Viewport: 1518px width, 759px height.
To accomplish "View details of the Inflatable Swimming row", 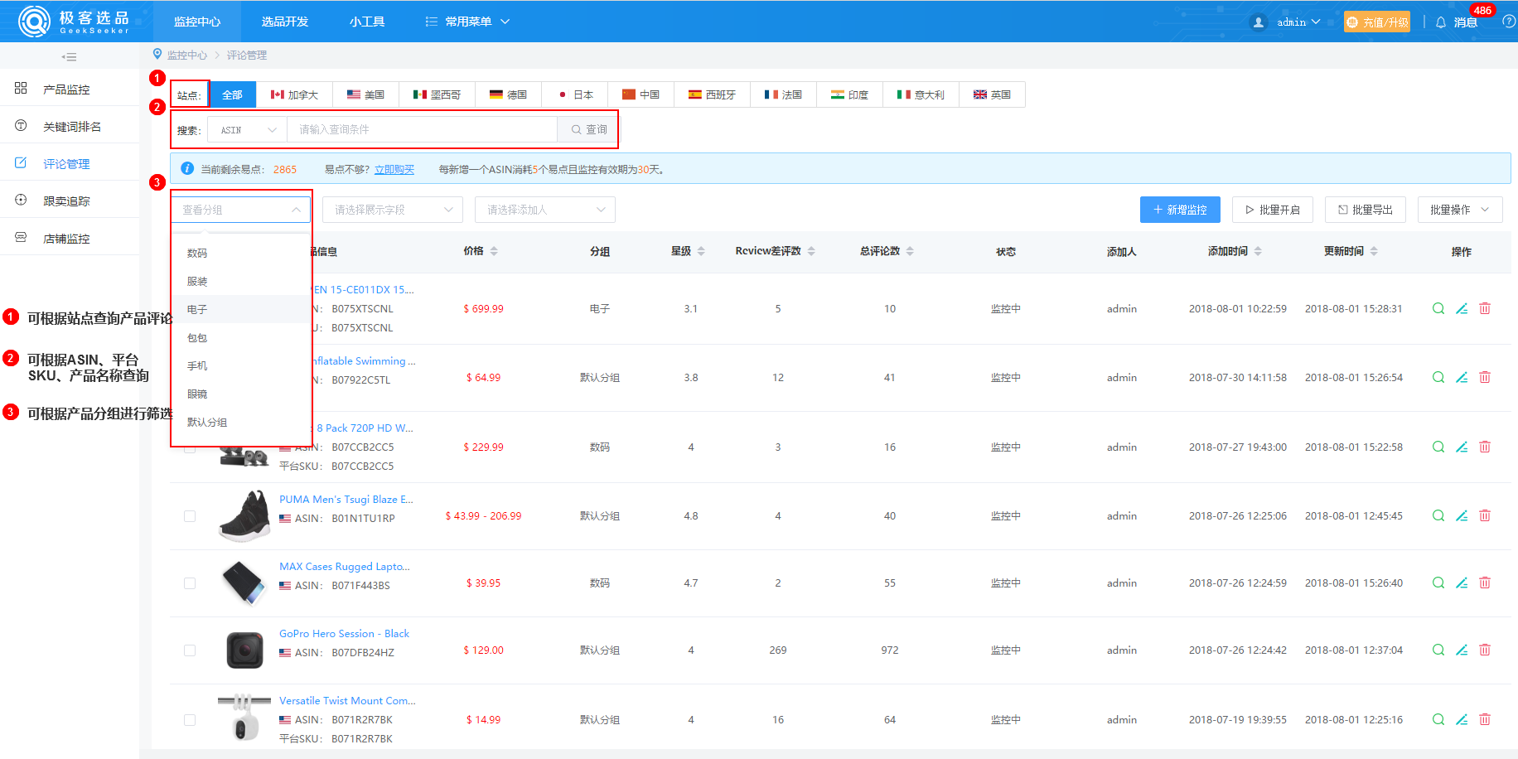I will pos(1438,377).
